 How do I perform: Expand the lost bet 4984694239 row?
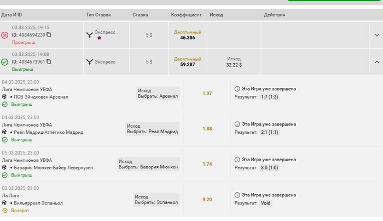pos(376,35)
